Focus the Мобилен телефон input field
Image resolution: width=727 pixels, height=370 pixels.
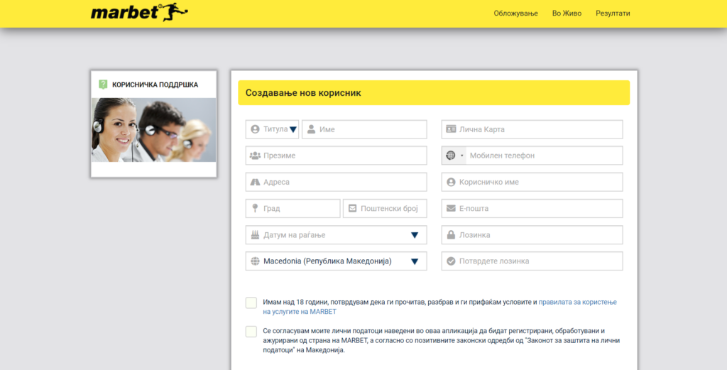click(x=545, y=156)
